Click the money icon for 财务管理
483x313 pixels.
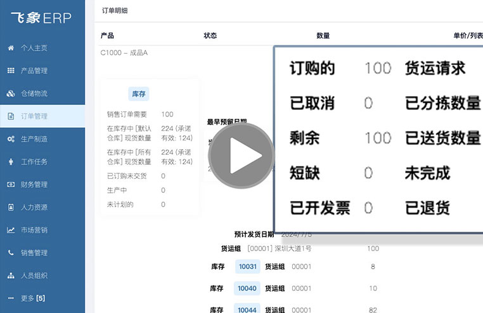tap(11, 185)
